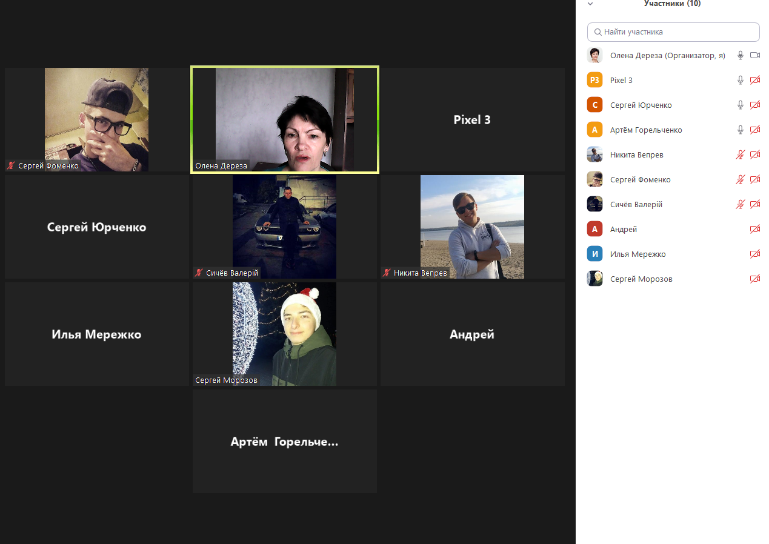Select Андрей name in participants list
Image resolution: width=769 pixels, height=544 pixels.
(624, 229)
